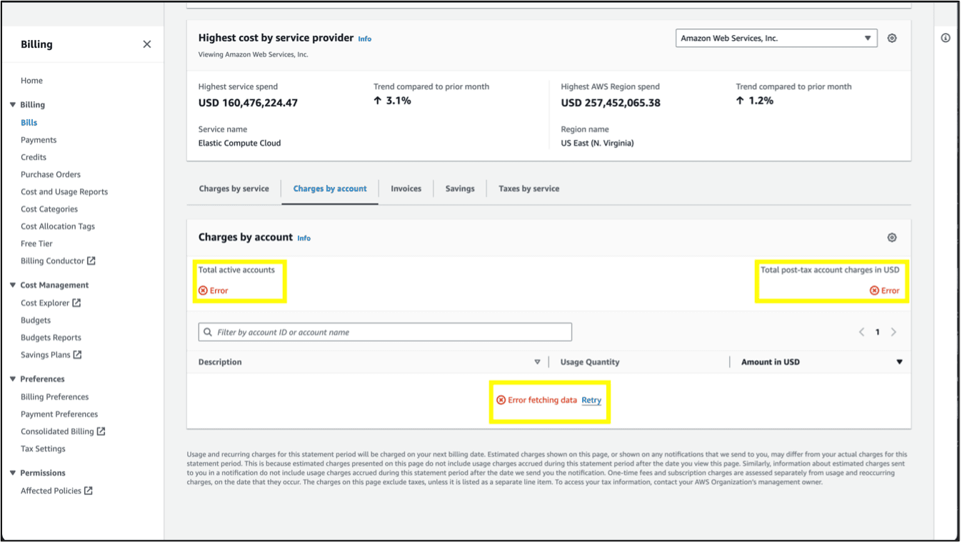
Task: Click external link icon beside Consolidated Billing
Action: tap(101, 431)
